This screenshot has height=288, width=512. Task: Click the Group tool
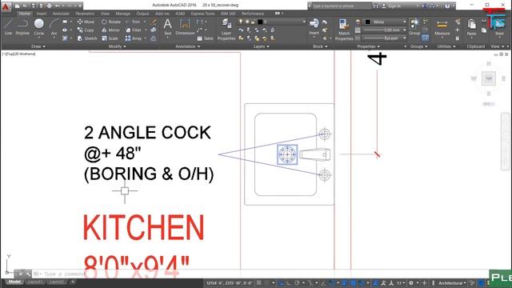[414, 26]
